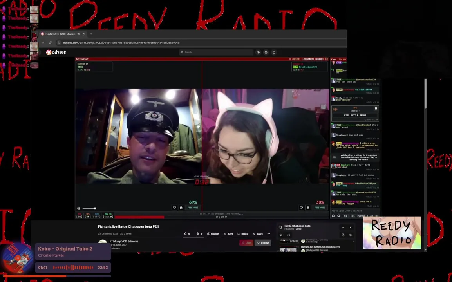Click the [2 QUEUED] indicator

(294, 59)
